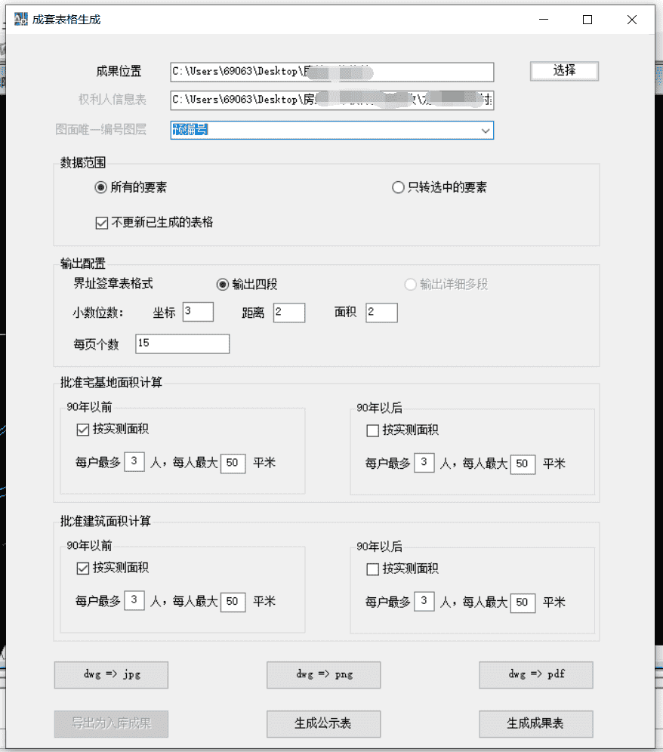
Task: Enable 按实测面积 under 建筑面积 90年以后
Action: tap(372, 569)
